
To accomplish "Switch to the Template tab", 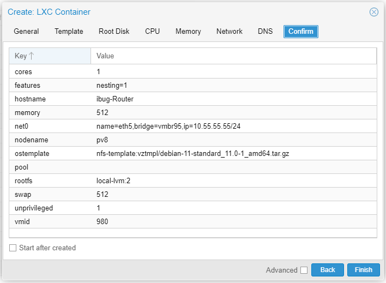I will coord(69,31).
